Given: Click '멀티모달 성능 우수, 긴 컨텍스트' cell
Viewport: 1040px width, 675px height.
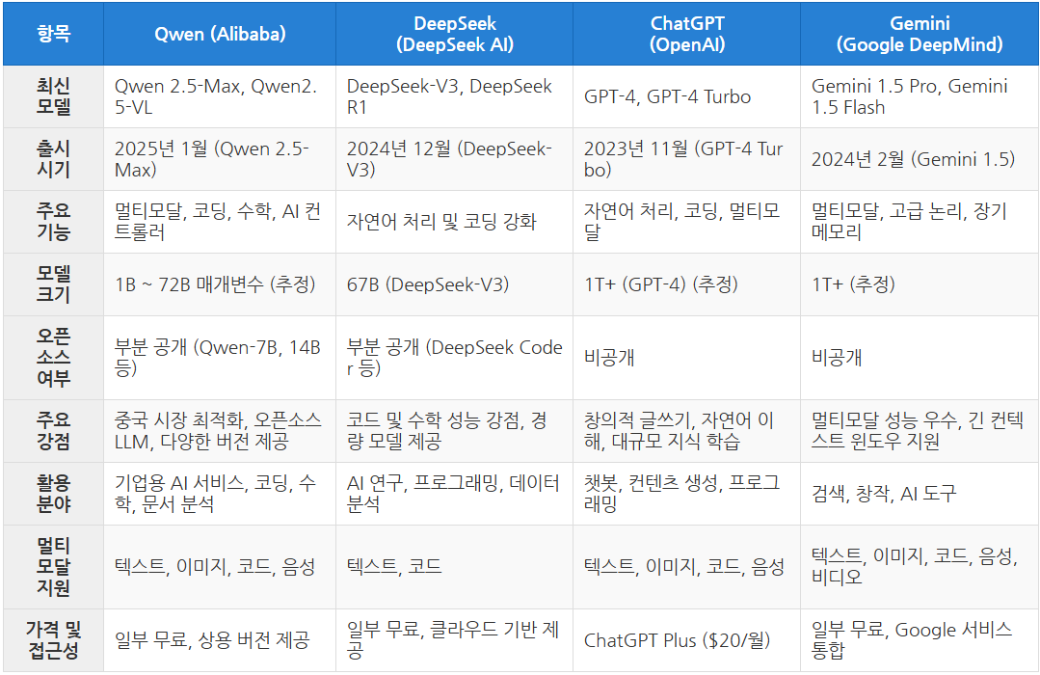Looking at the screenshot, I should [920, 431].
